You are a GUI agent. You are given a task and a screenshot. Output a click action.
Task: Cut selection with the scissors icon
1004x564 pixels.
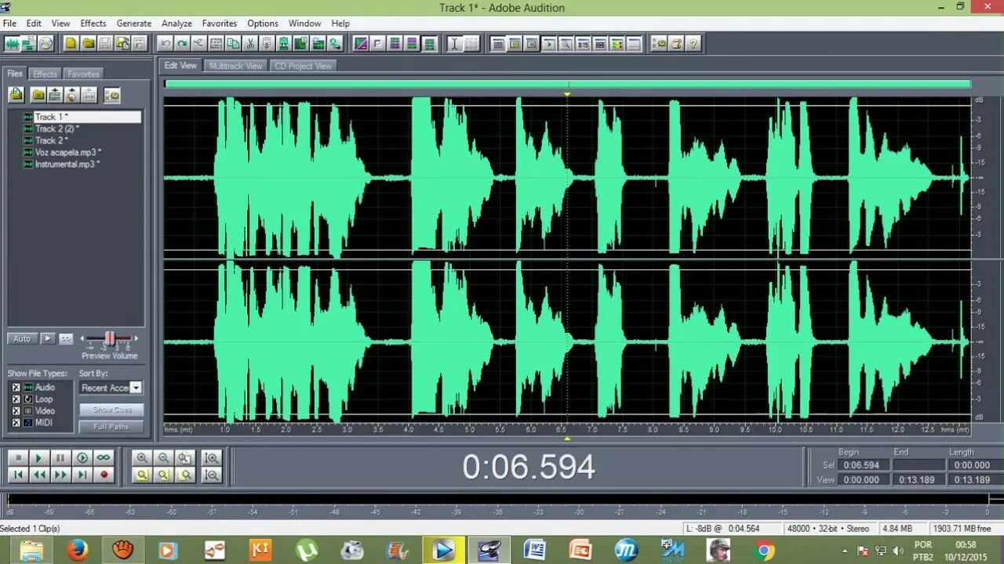pos(250,44)
